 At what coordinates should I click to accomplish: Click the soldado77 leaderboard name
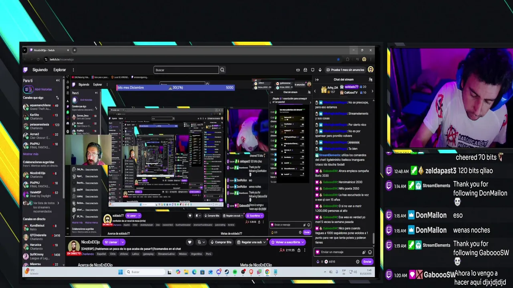point(351,87)
